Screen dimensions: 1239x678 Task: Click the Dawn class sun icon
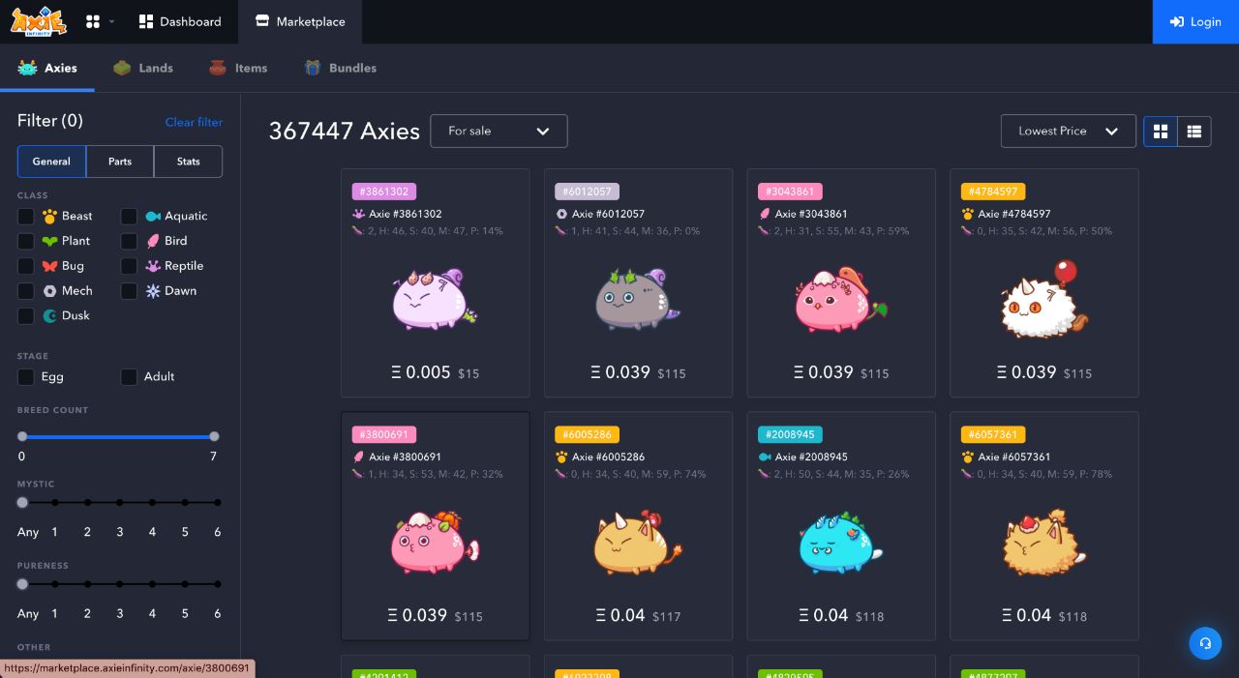153,291
